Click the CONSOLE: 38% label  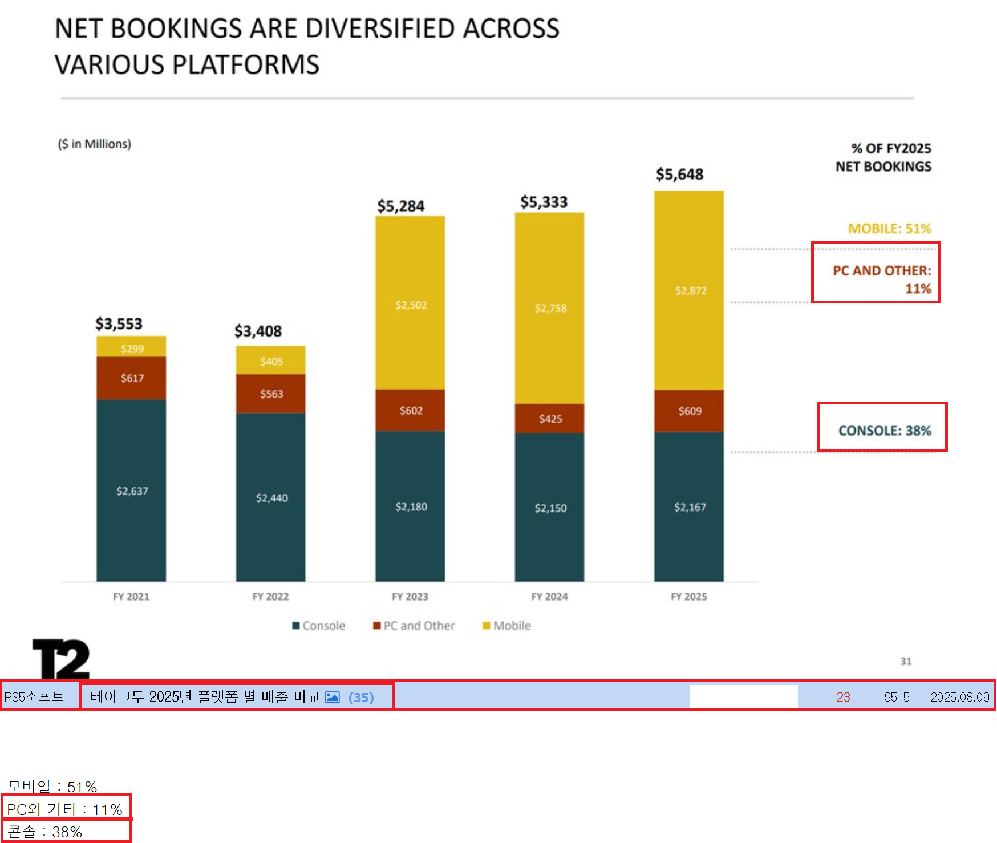(x=884, y=431)
